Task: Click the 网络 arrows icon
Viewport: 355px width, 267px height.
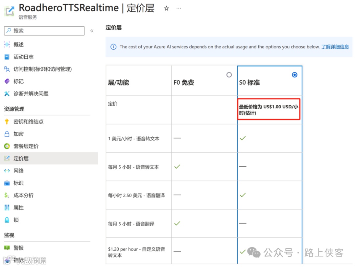Action: [x=7, y=171]
